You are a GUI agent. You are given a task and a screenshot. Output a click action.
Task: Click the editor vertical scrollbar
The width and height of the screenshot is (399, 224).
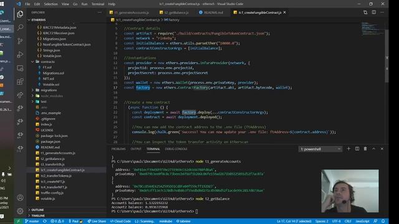point(387,56)
